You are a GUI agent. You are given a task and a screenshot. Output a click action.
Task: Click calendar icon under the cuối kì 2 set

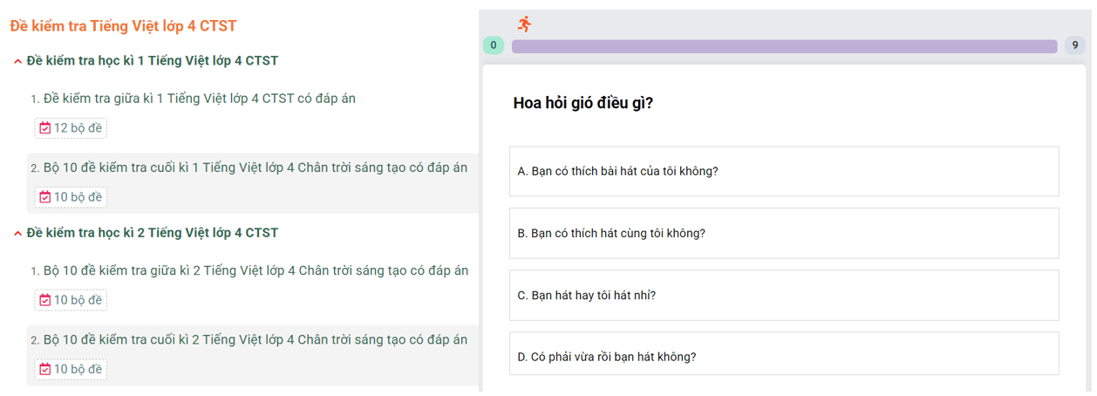(45, 369)
